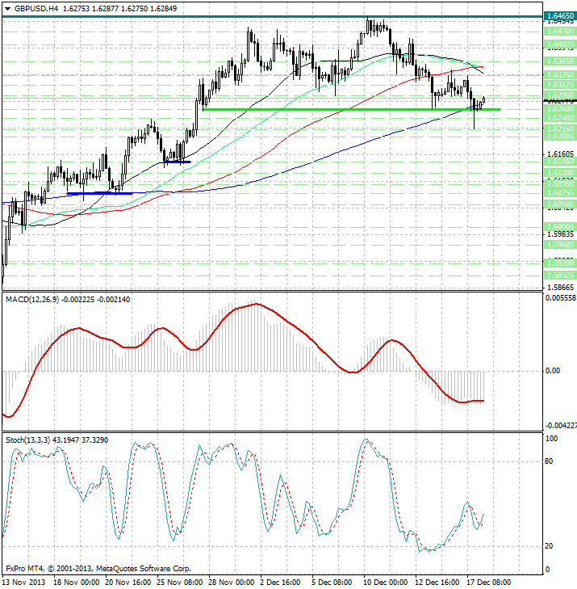Click the MACD zero level 0.00 label
The image size is (577, 589).
pyautogui.click(x=553, y=371)
